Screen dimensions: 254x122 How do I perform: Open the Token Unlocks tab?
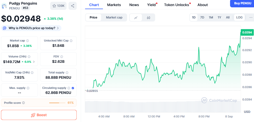coord(177,5)
